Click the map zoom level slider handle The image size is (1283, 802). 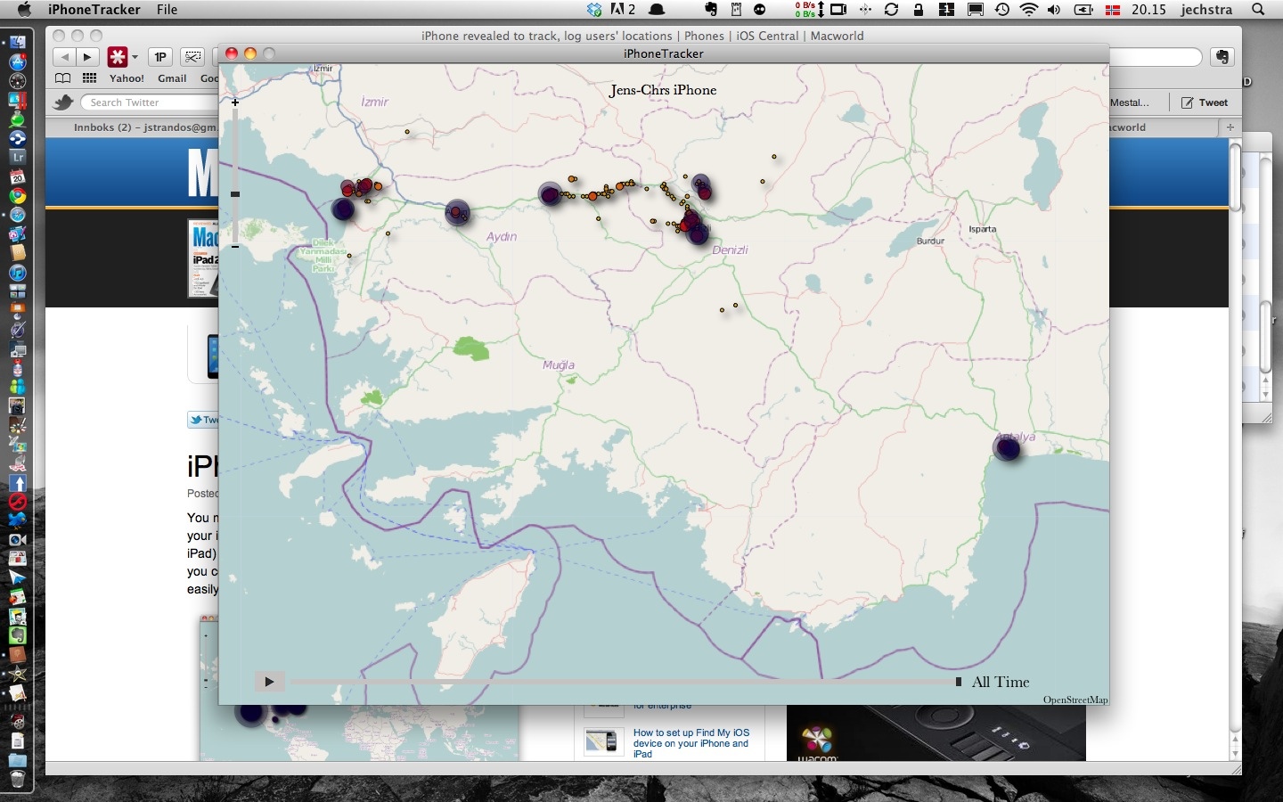click(x=235, y=193)
